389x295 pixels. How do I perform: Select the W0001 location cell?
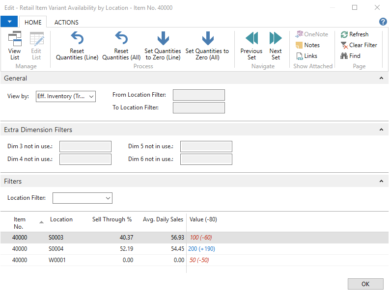coord(57,260)
